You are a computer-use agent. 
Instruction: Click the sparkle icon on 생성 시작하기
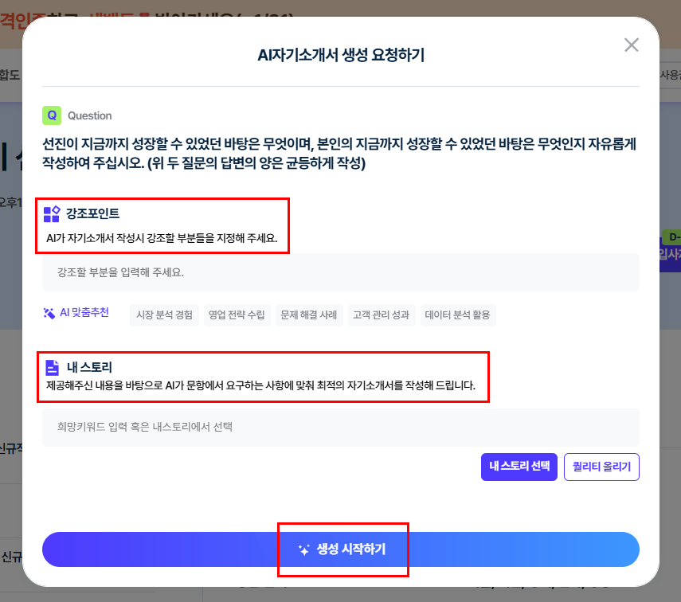tap(303, 549)
